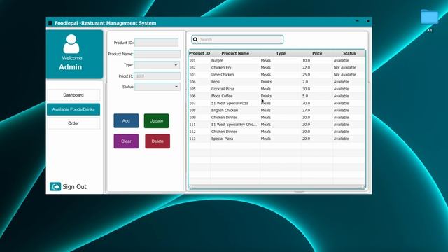The height and width of the screenshot is (252, 448).
Task: Click the app icon in the title bar
Action: (50, 23)
